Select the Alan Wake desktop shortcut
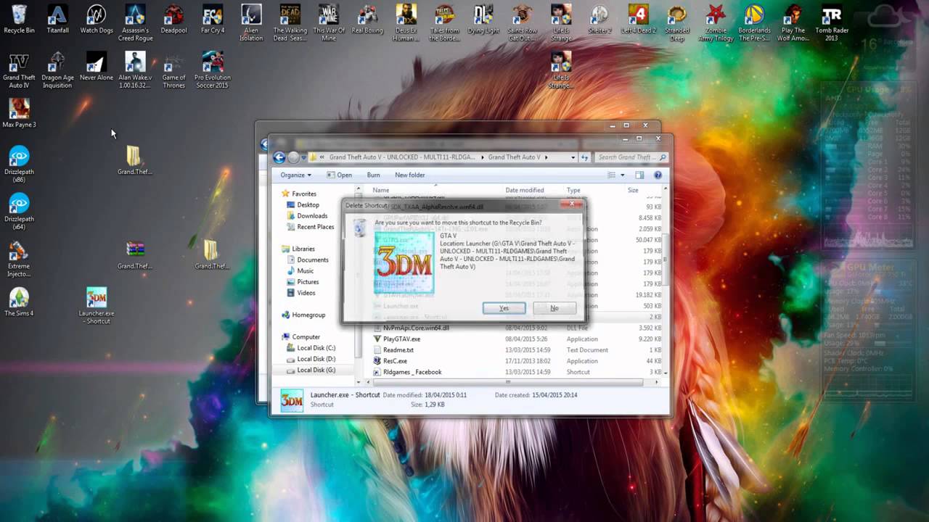This screenshot has width=929, height=522. coord(135,70)
